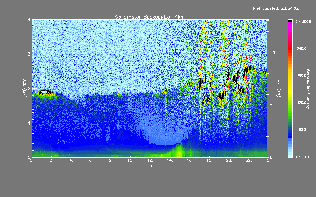Click the 4: UTC tick label
316x197 pixels.
(71, 160)
